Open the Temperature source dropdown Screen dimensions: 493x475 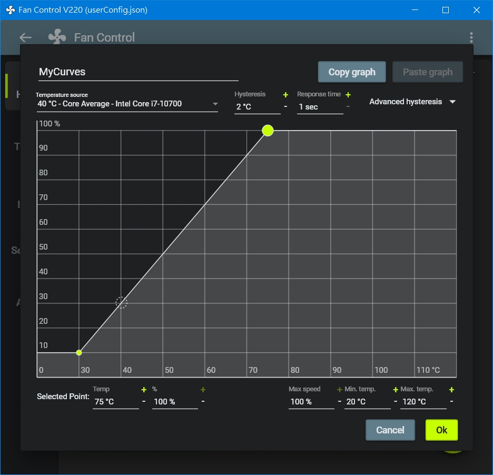127,104
